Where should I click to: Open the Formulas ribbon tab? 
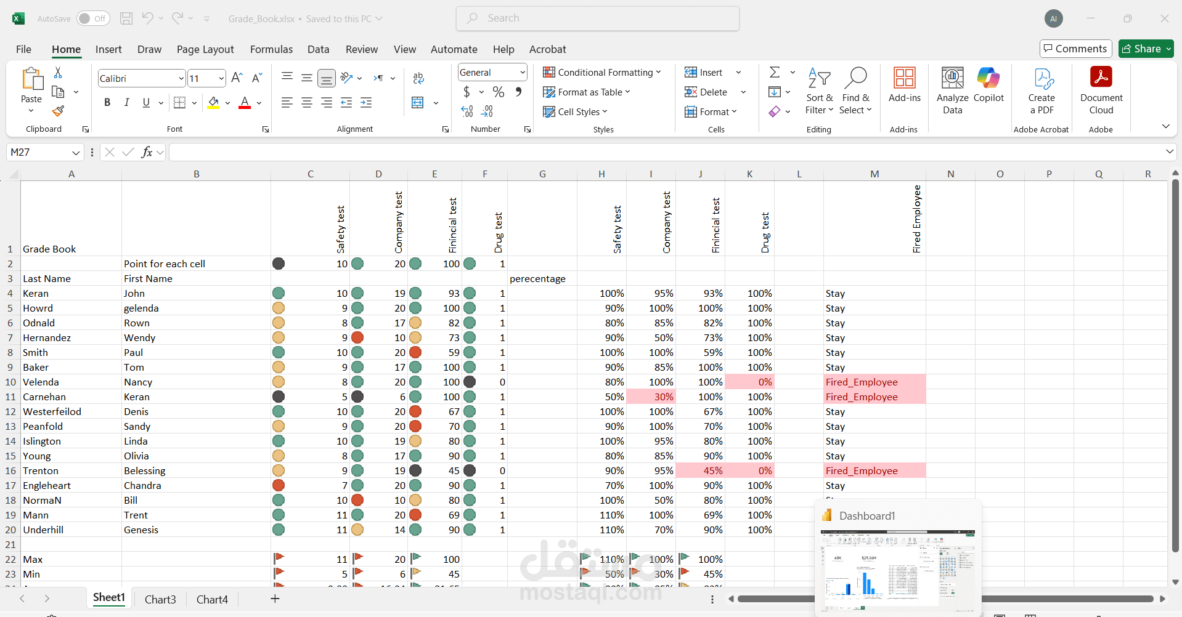click(271, 49)
